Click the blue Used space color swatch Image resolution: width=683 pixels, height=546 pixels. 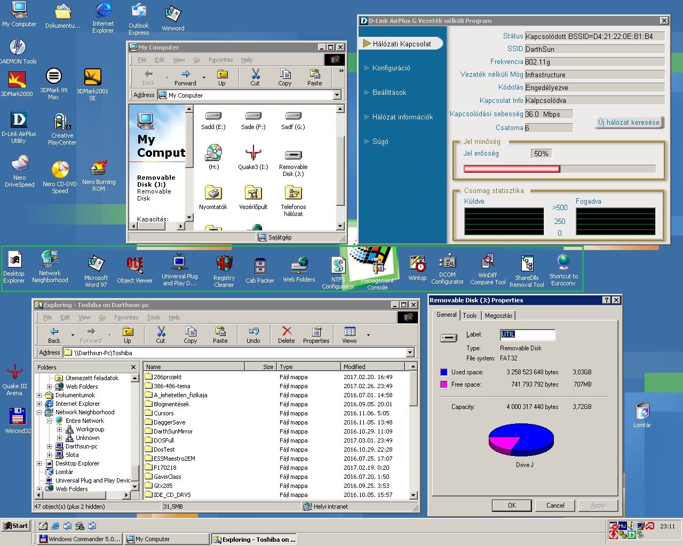point(444,372)
